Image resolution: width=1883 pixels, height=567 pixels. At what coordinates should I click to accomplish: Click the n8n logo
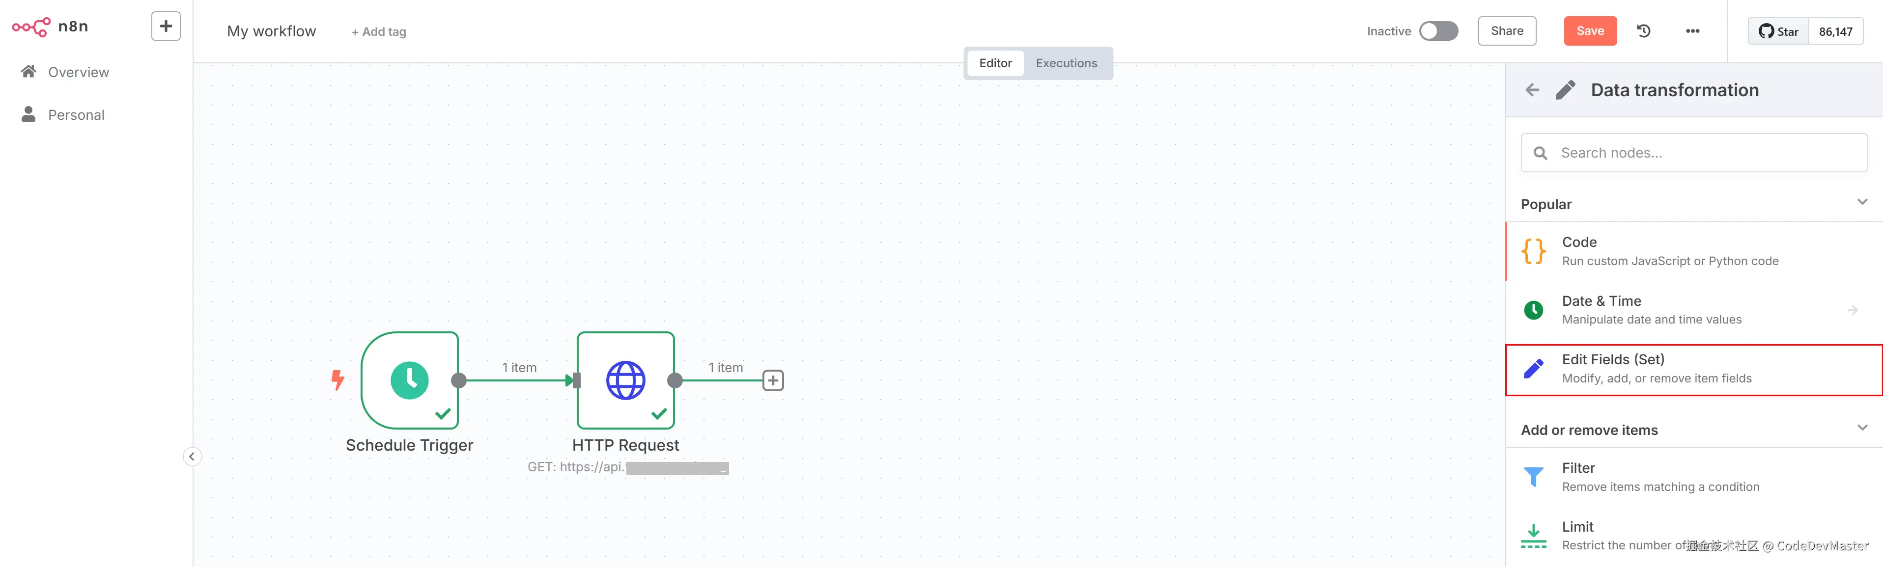[50, 27]
